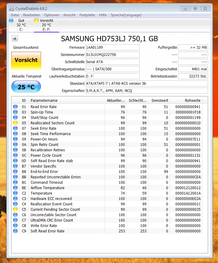218x263 pixels.
Task: Click status icon of Read Error Rate row
Action: [x=15, y=107]
